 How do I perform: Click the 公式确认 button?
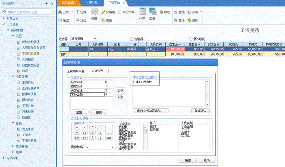click(200, 111)
